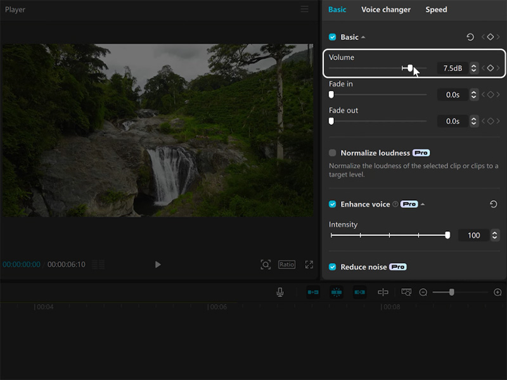507x380 pixels.
Task: Click the timeline zoom slider handle
Action: 452,292
